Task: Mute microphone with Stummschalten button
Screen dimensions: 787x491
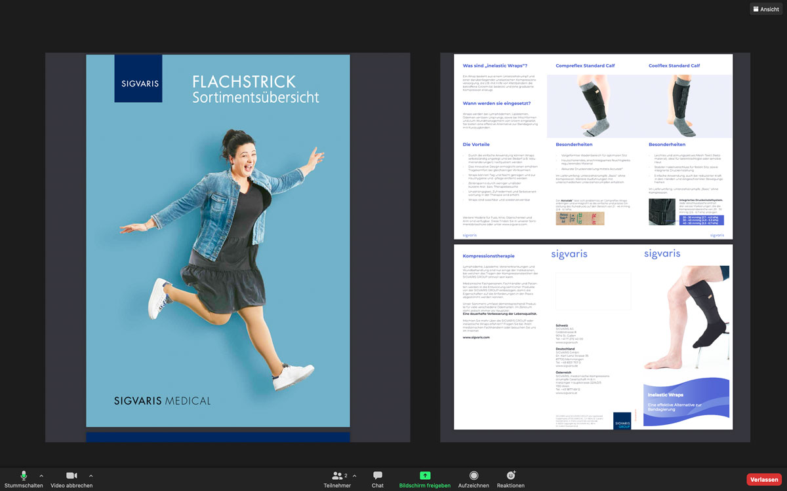Action: (24, 479)
